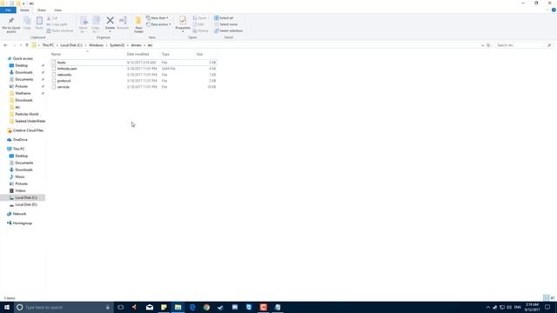The width and height of the screenshot is (557, 313).
Task: Click Paste shortcut in the ribbon
Action: click(60, 31)
